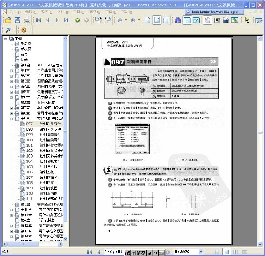The width and height of the screenshot is (265, 256).
Task: Open the 视图(V) menu
Action: (47, 12)
